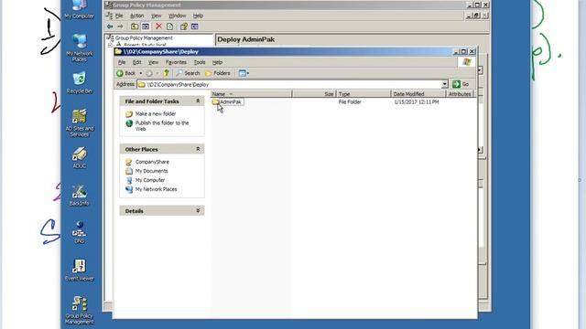Click Make a new folder link
The height and width of the screenshot is (329, 586).
coord(156,113)
